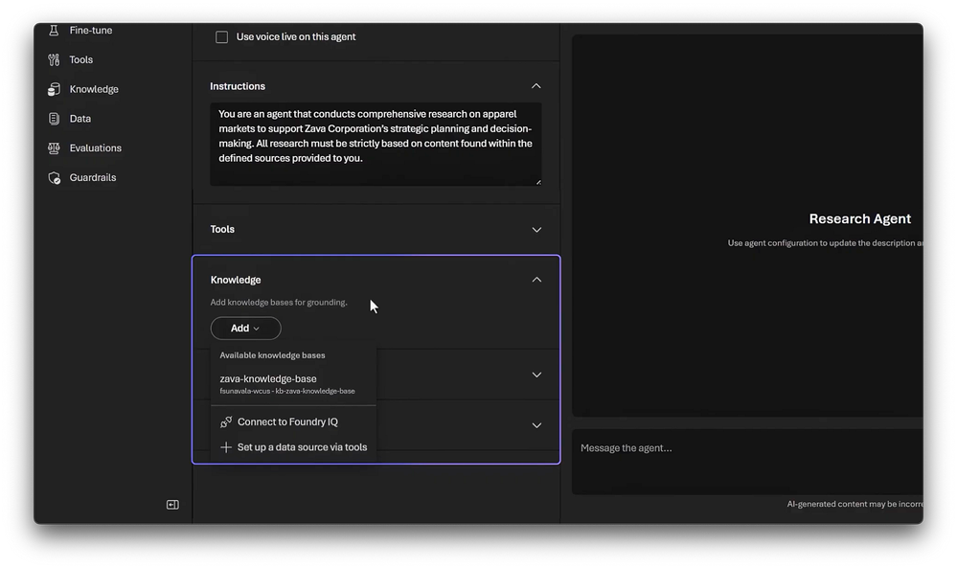Screen dimensions: 957x569
Task: Collapse the Instructions section
Action: pyautogui.click(x=536, y=86)
